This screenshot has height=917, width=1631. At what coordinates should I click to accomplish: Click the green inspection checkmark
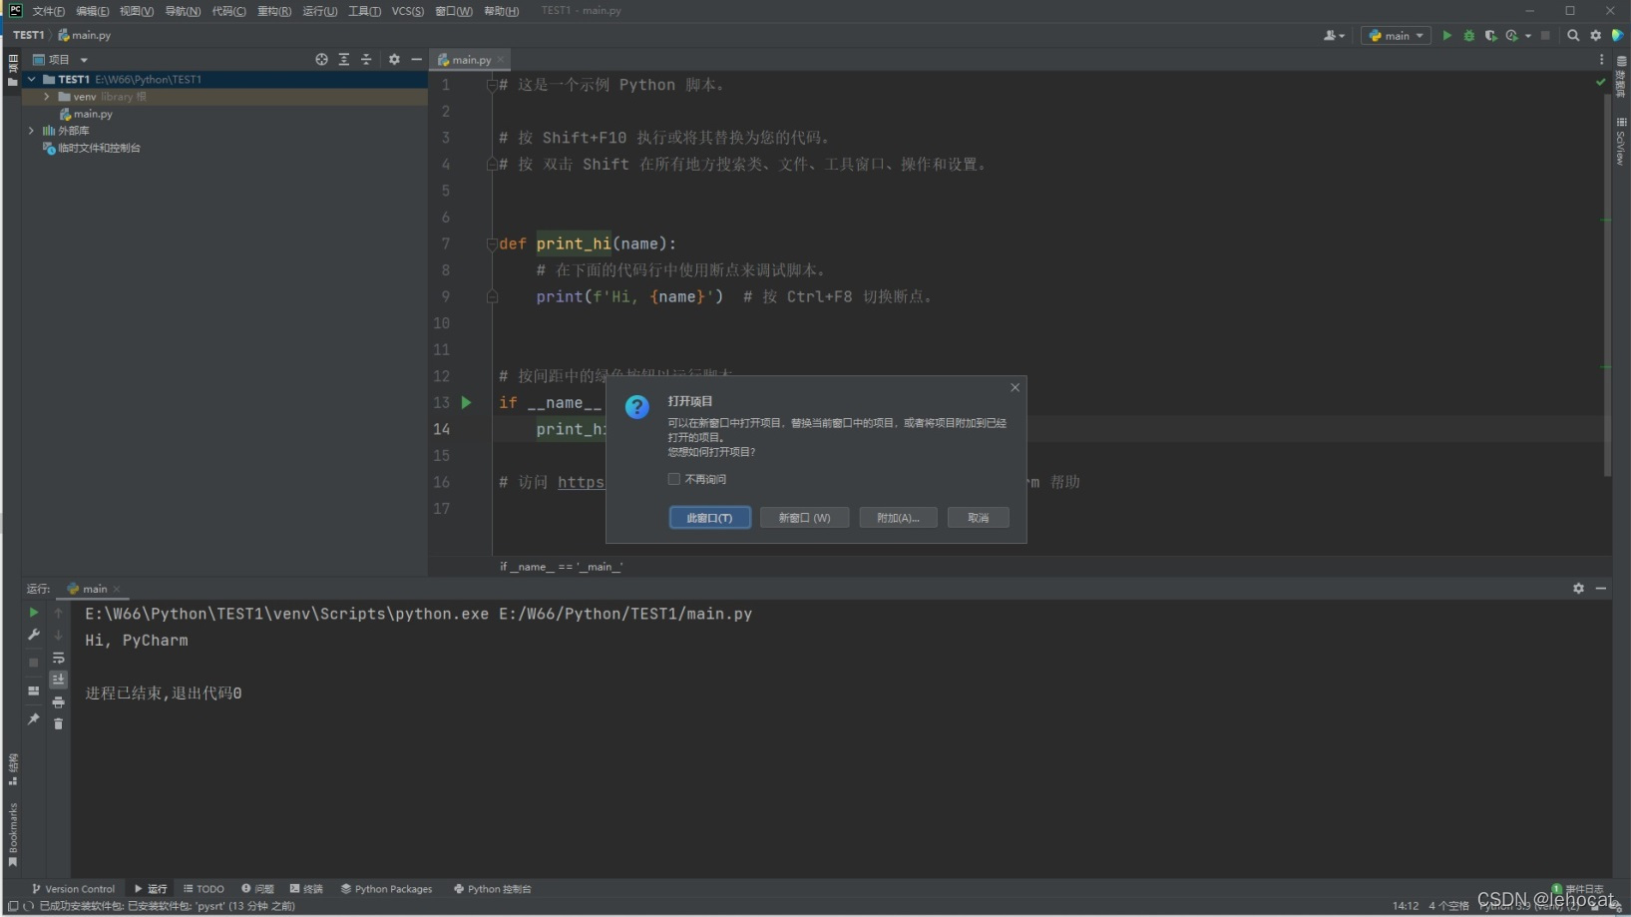[x=1600, y=82]
